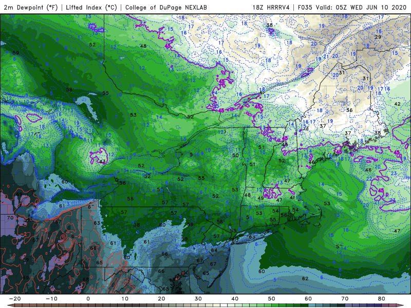Viewport: 411px width, 308px height.
Task: Click the black dewpoint value "49" on the map
Action: point(260,198)
